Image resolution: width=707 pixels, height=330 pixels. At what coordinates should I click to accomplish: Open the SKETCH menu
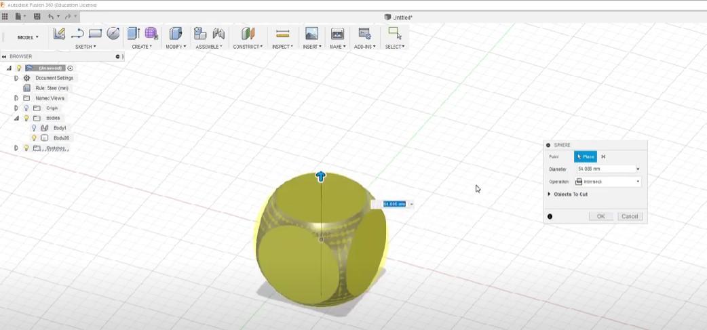pos(85,47)
